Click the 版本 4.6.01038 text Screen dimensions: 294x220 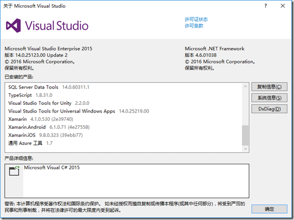pos(201,55)
